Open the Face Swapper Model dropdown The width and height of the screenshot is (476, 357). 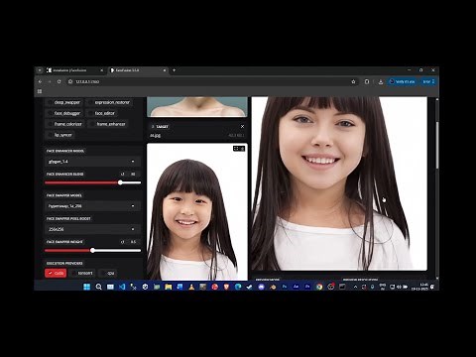point(92,206)
